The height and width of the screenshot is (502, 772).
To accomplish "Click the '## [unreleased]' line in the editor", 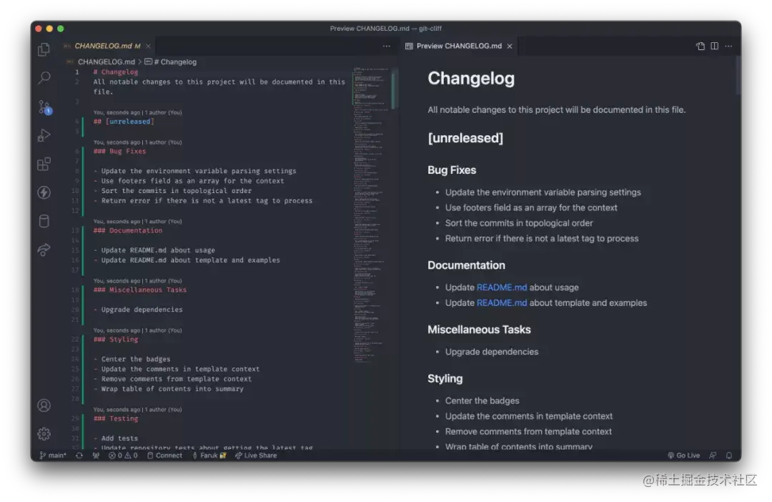I will [124, 121].
